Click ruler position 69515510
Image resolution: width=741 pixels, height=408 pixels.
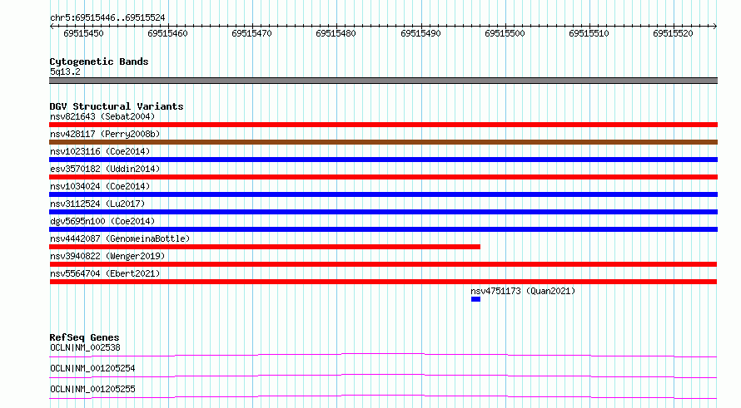tap(589, 33)
